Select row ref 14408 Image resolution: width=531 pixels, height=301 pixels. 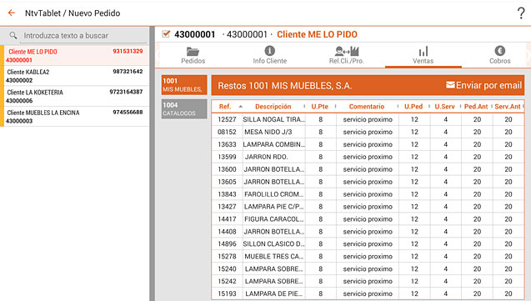pyautogui.click(x=368, y=232)
